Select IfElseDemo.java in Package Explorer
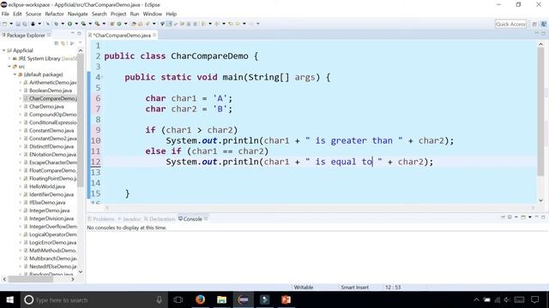 (x=47, y=203)
